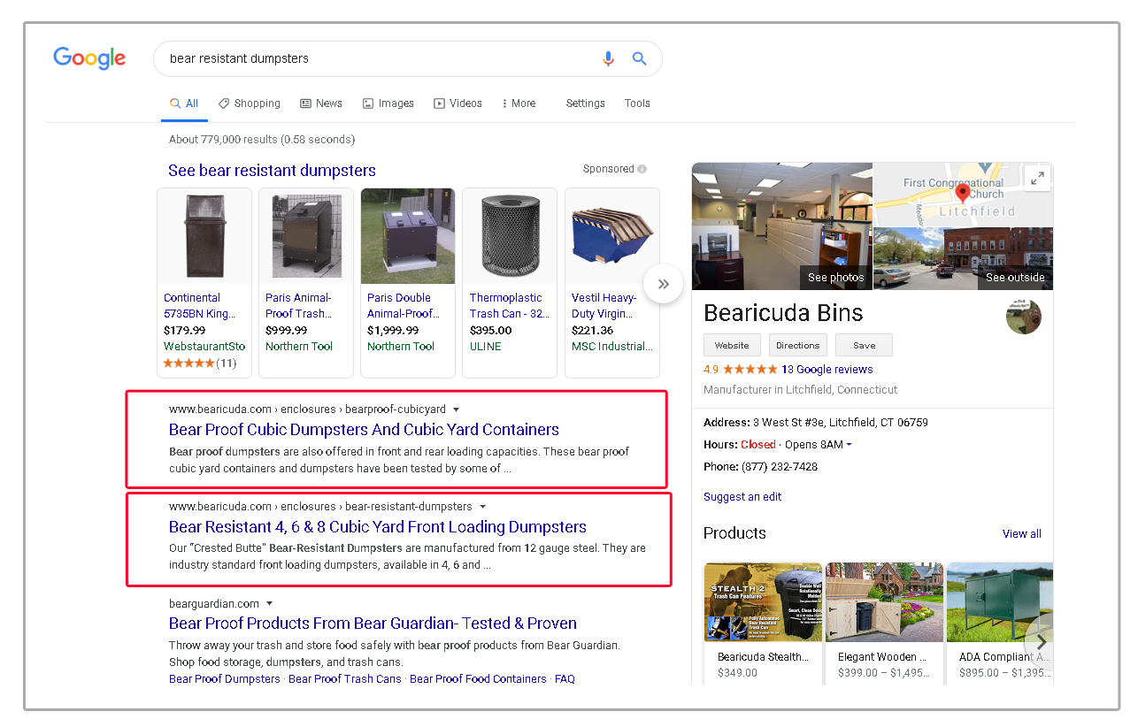Open 'Bear Resistant 4, 6 & 8 Cubic Yard' result
The width and height of the screenshot is (1138, 727).
pyautogui.click(x=378, y=527)
